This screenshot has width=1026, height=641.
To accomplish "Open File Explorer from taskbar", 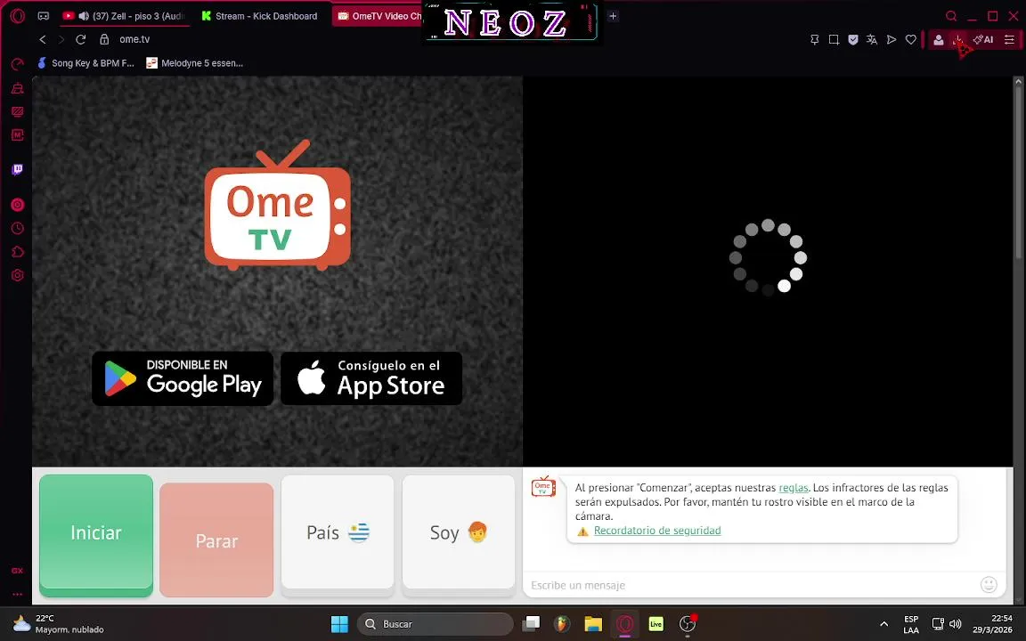I will [x=593, y=624].
